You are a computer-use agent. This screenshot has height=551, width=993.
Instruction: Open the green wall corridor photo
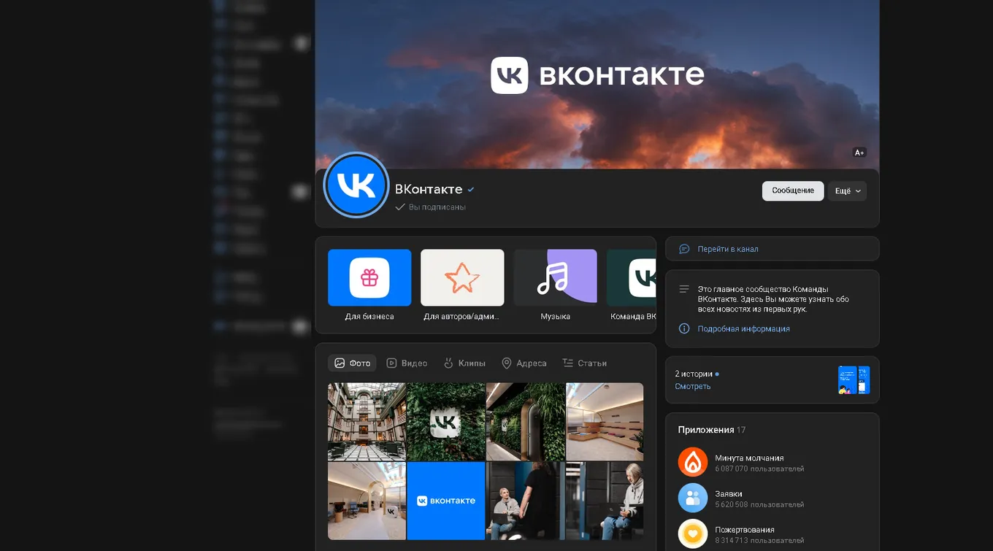[526, 422]
